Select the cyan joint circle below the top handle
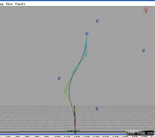The width and height of the screenshot is (155, 137). pos(86,55)
